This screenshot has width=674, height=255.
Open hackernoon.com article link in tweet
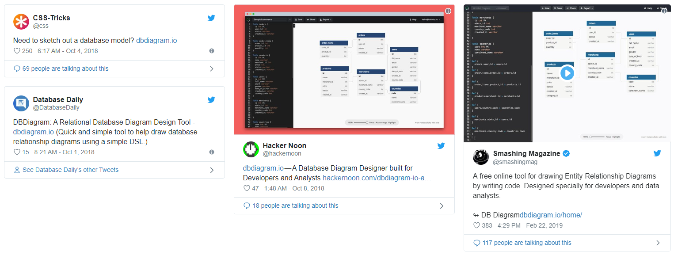[x=377, y=178]
